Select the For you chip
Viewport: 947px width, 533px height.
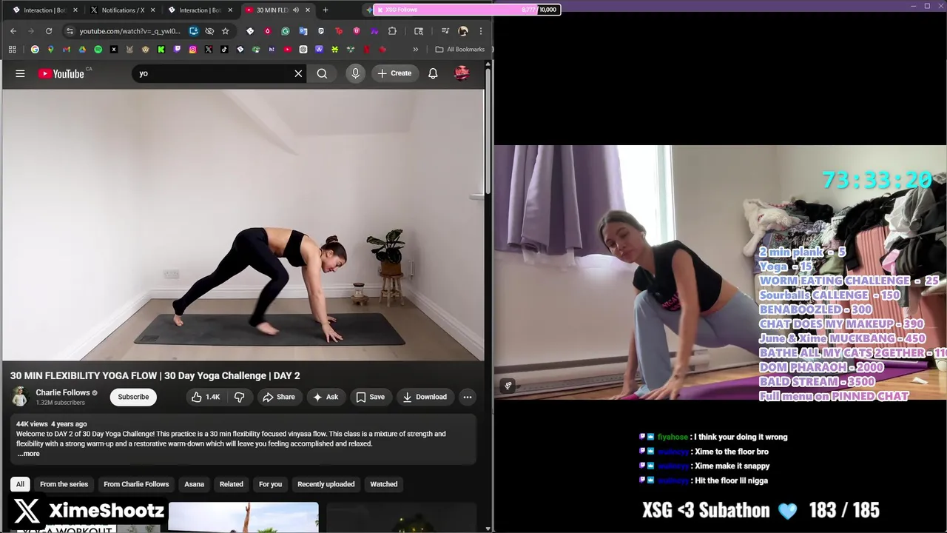click(x=270, y=484)
